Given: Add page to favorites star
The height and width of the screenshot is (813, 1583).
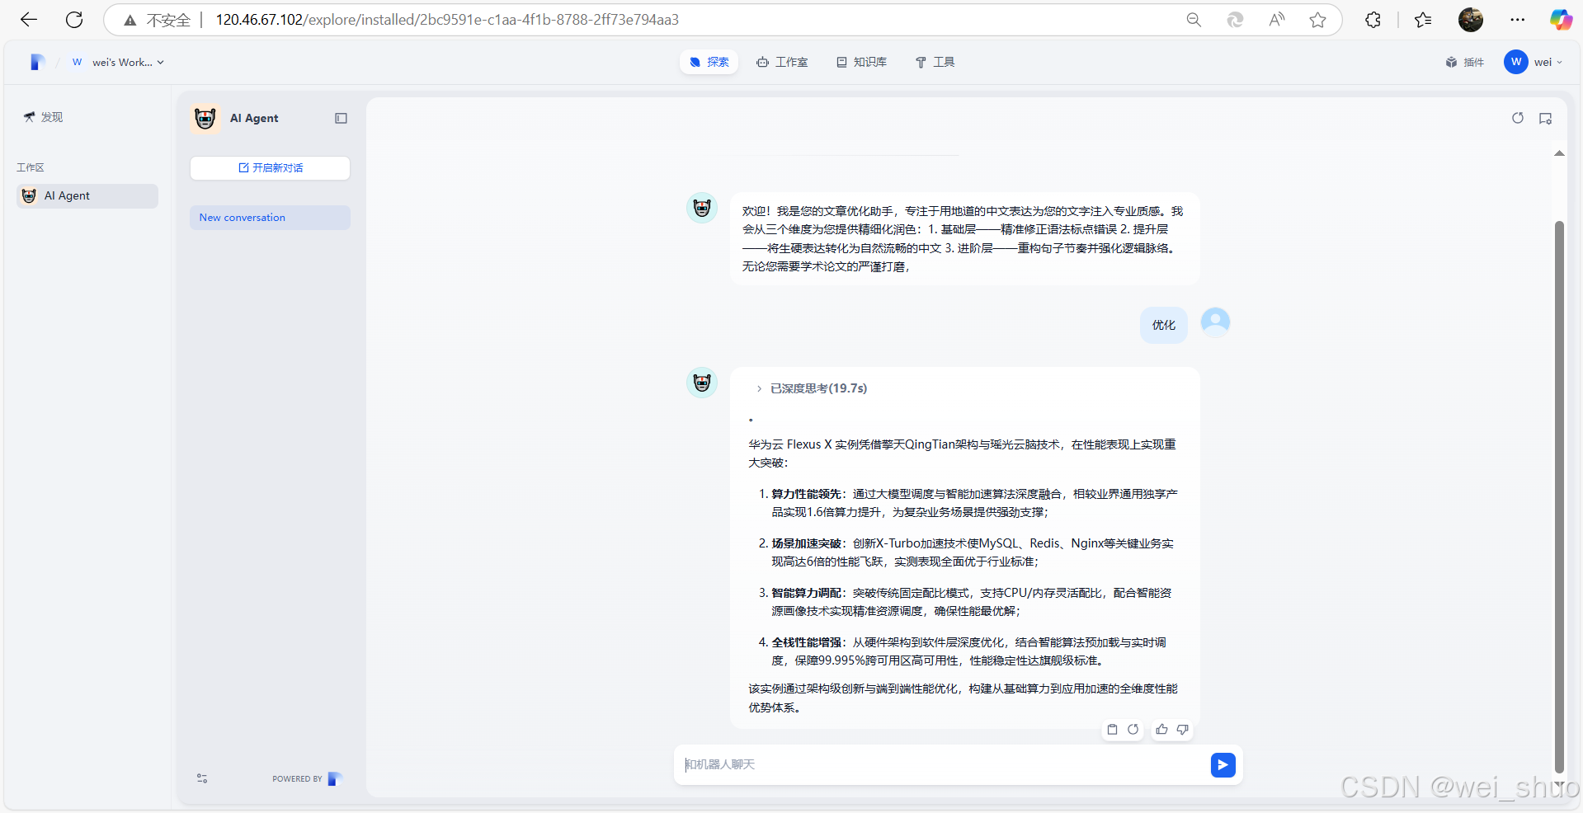Looking at the screenshot, I should tap(1317, 20).
